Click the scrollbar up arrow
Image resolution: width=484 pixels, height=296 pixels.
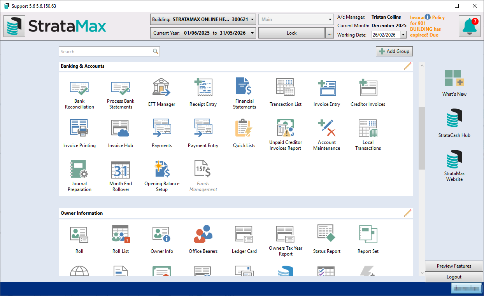[422, 65]
